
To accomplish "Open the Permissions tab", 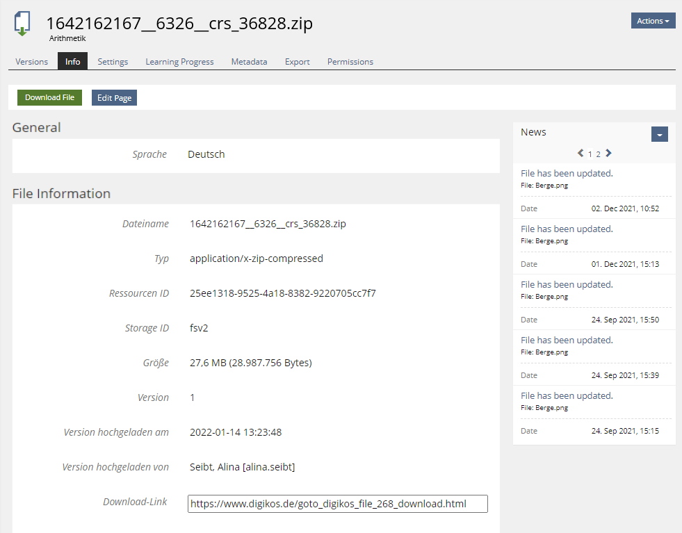I will (x=350, y=62).
